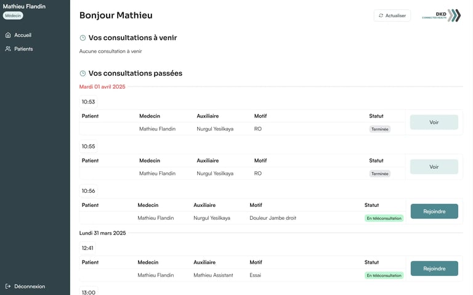Join the Essai teleconsultation

(434, 269)
